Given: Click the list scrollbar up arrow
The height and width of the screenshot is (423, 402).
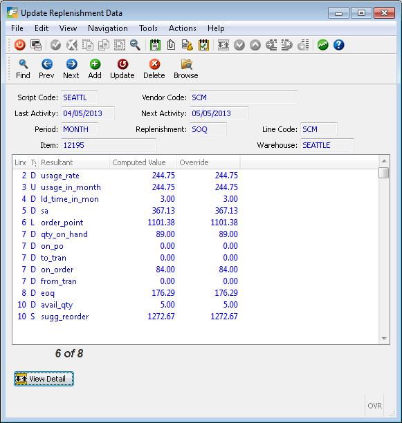Looking at the screenshot, I should 384,161.
